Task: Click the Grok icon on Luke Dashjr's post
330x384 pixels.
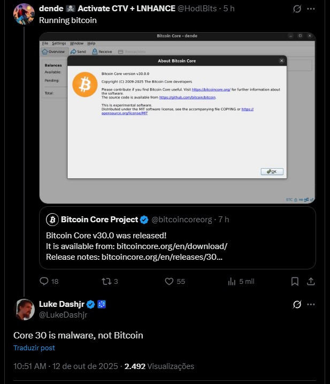Action: [x=298, y=305]
